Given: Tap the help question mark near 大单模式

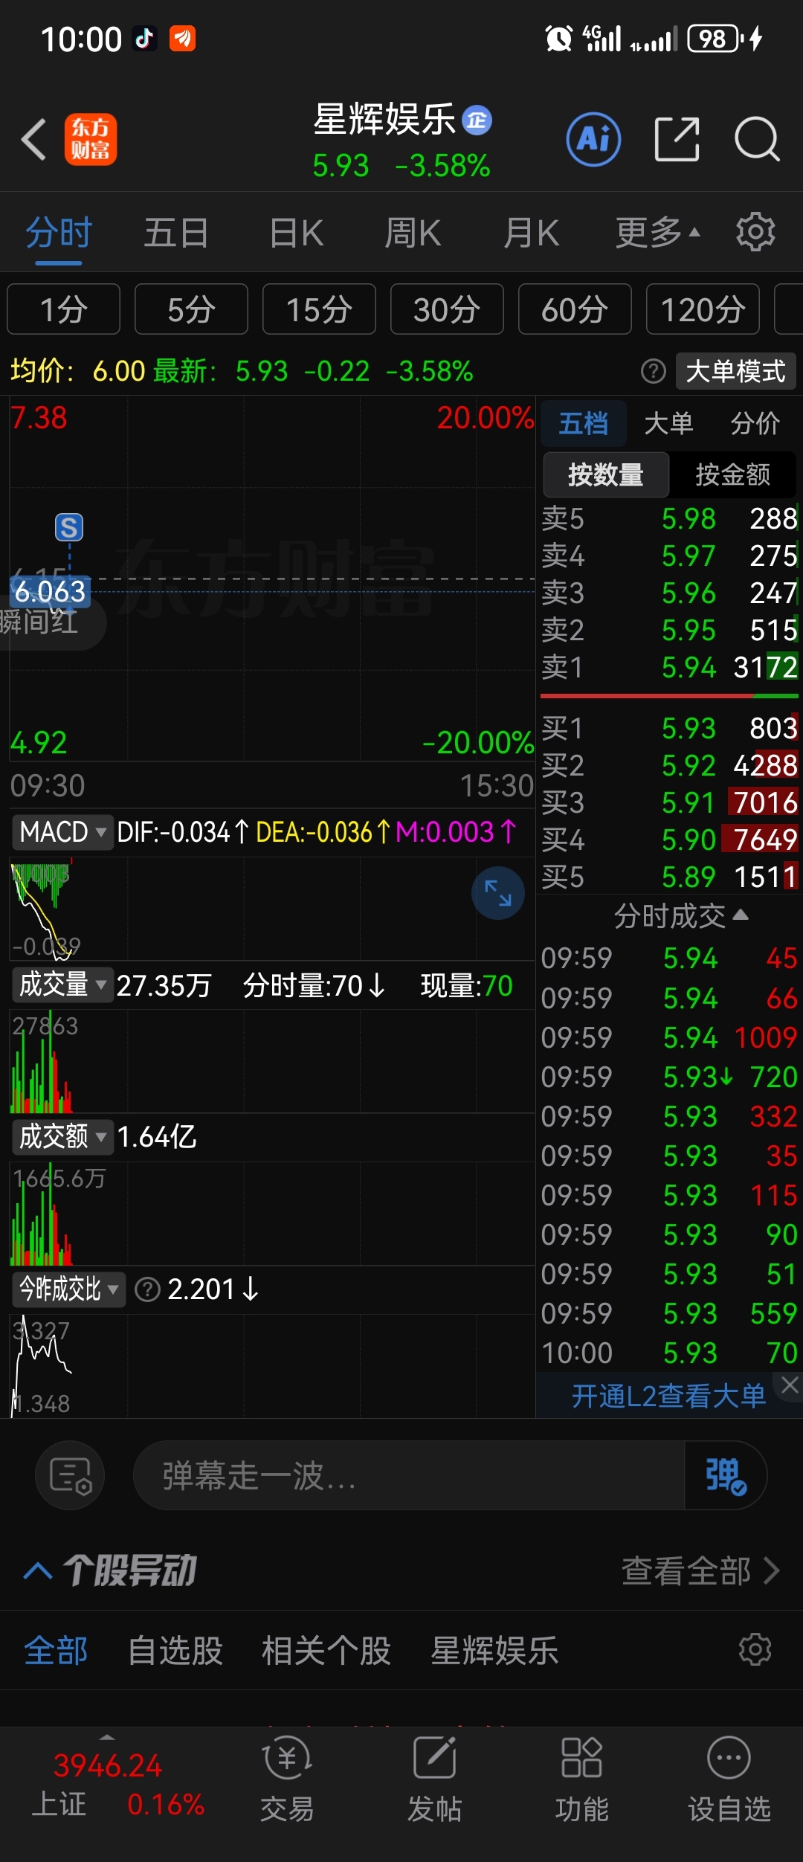Looking at the screenshot, I should (653, 370).
